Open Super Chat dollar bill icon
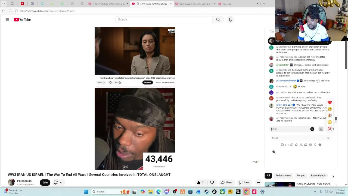The height and width of the screenshot is (196, 348). (321, 129)
